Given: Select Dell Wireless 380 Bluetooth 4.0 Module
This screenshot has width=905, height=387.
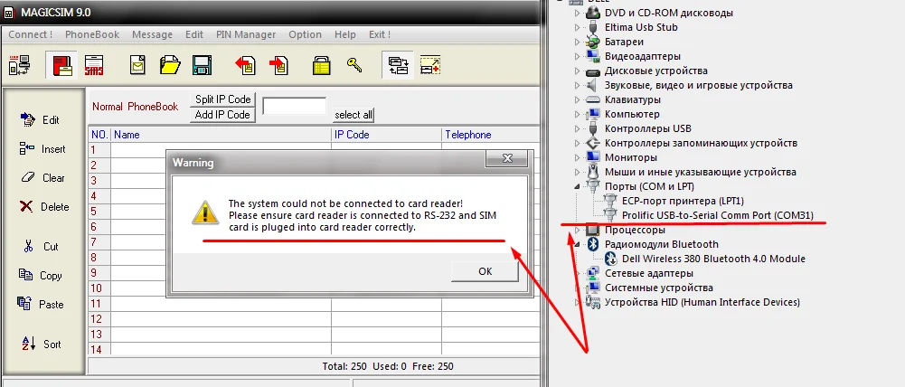Looking at the screenshot, I should tap(713, 259).
